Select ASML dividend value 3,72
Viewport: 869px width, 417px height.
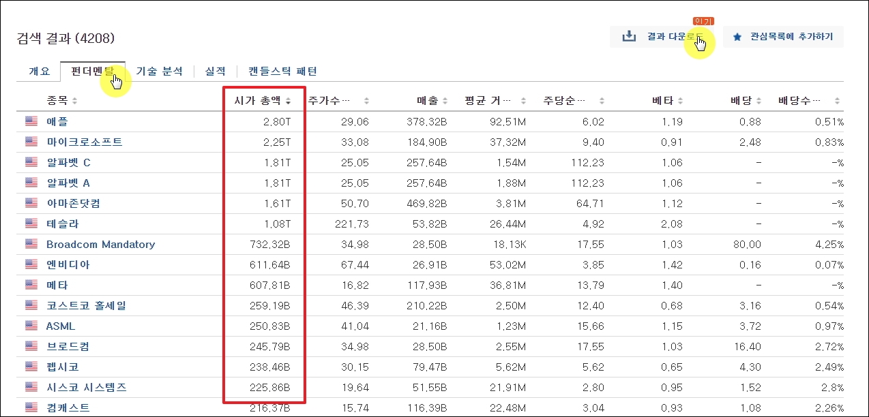pyautogui.click(x=750, y=326)
